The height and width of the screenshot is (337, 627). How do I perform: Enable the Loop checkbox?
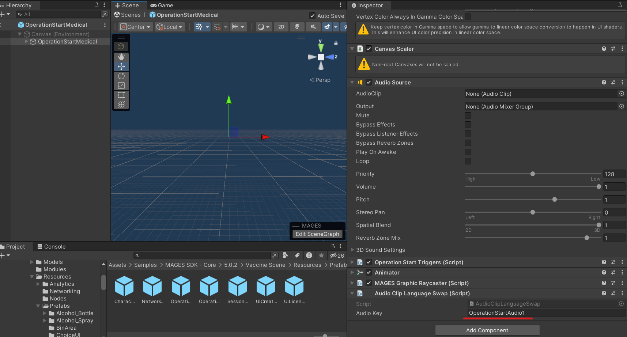point(468,161)
